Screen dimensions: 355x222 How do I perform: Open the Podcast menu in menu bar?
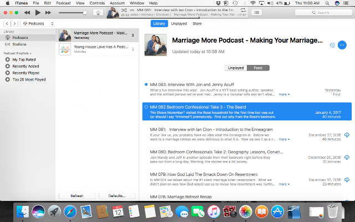tap(63, 3)
